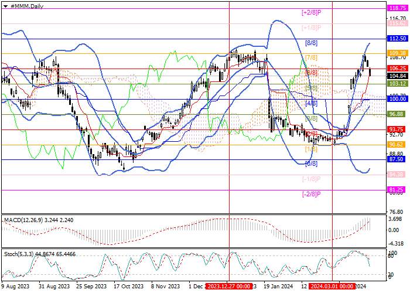The image size is (410, 293).
Task: Click the 17 Oct 2023 date label
Action: click(128, 287)
